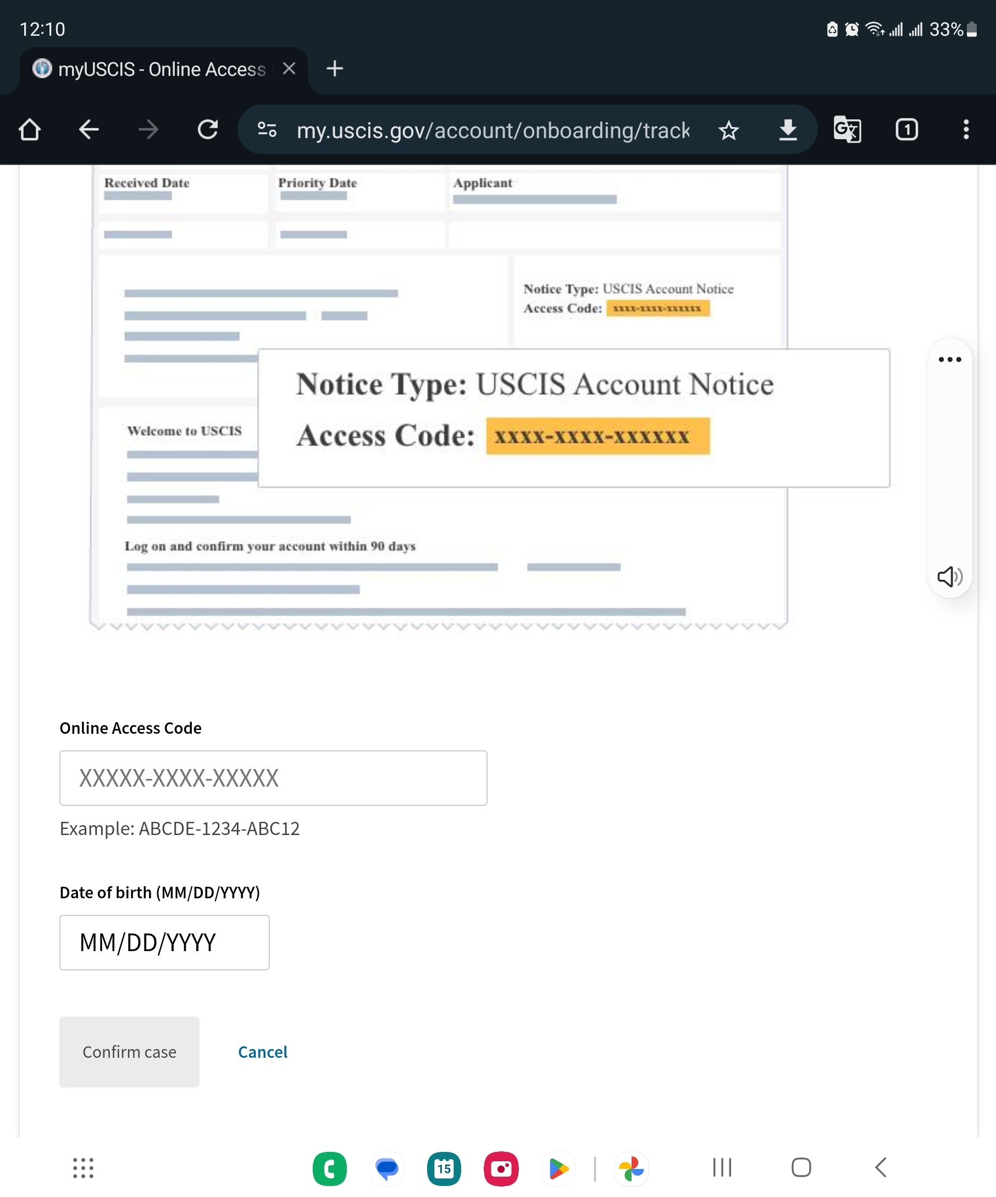
Task: Tap the Android home navigation button
Action: point(801,1167)
